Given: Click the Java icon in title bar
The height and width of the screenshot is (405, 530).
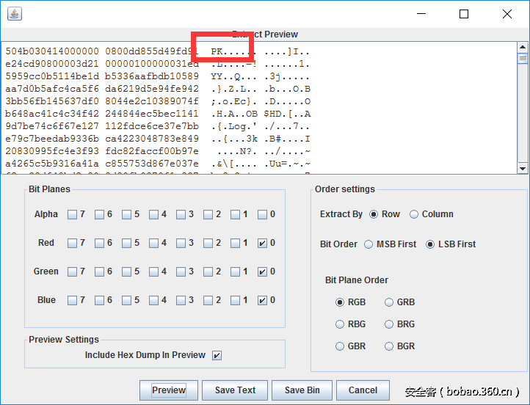Looking at the screenshot, I should (14, 14).
